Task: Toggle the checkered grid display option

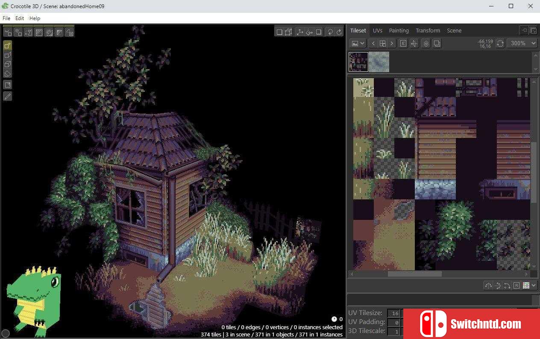Action: point(39,32)
